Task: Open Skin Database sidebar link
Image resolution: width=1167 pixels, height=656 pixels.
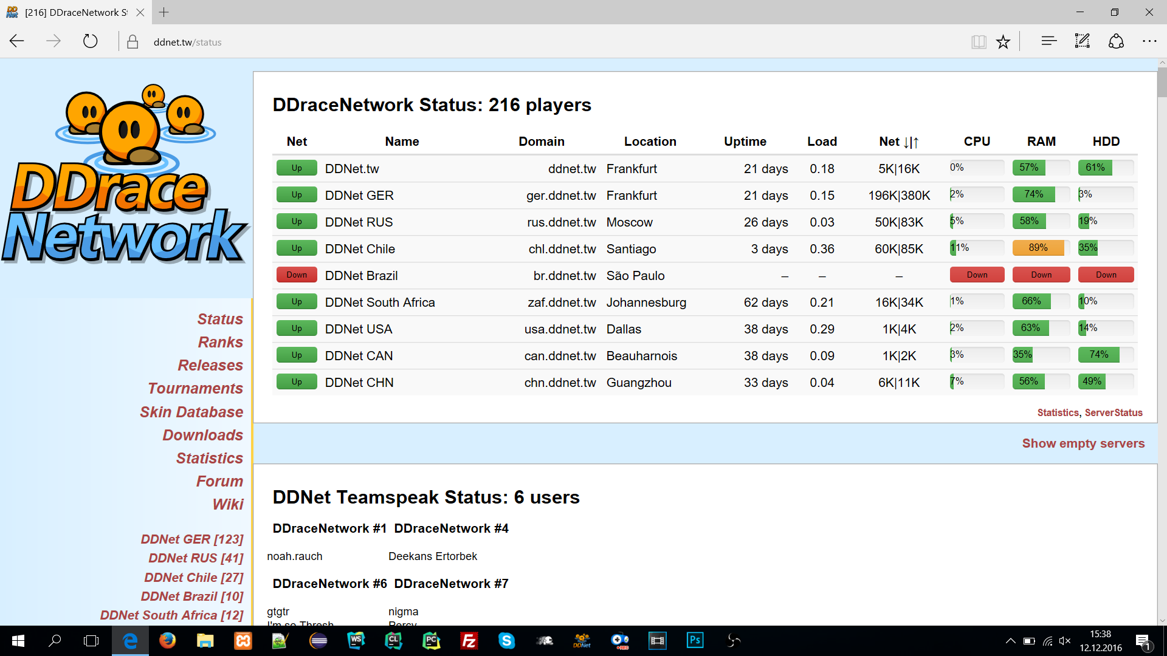Action: [x=191, y=412]
